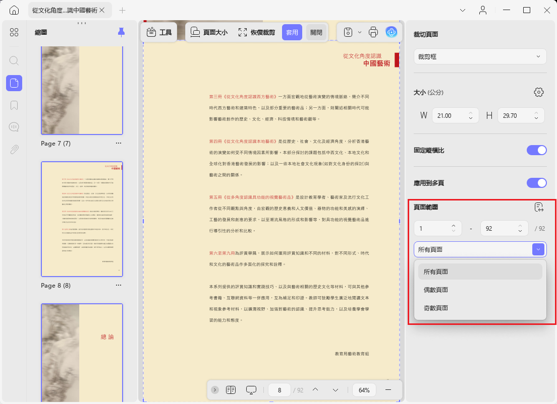
Task: Collapse the 所有頁面 page subset dropdown
Action: click(538, 249)
